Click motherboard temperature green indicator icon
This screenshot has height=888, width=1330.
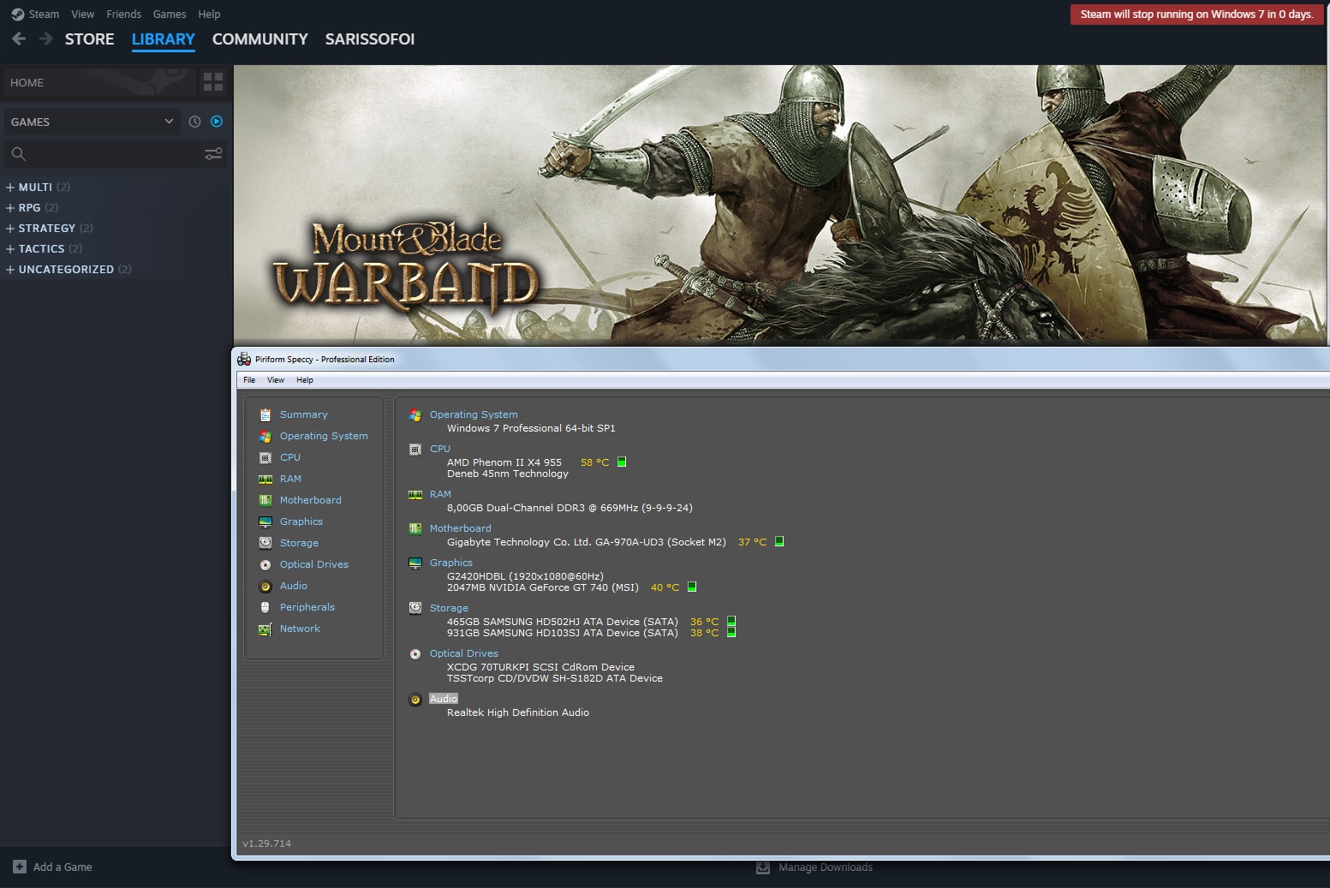[779, 542]
